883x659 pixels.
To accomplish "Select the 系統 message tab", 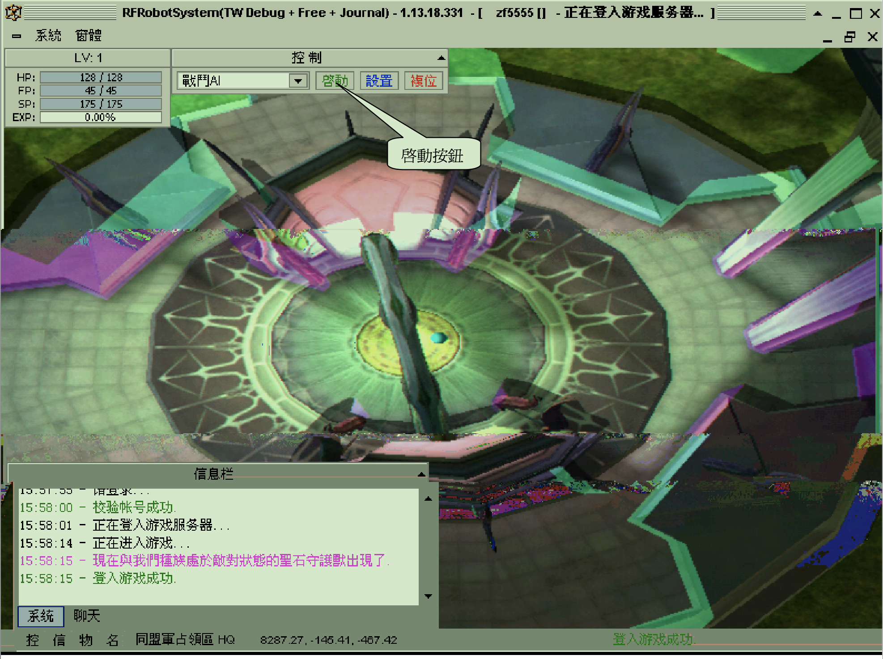I will [41, 616].
